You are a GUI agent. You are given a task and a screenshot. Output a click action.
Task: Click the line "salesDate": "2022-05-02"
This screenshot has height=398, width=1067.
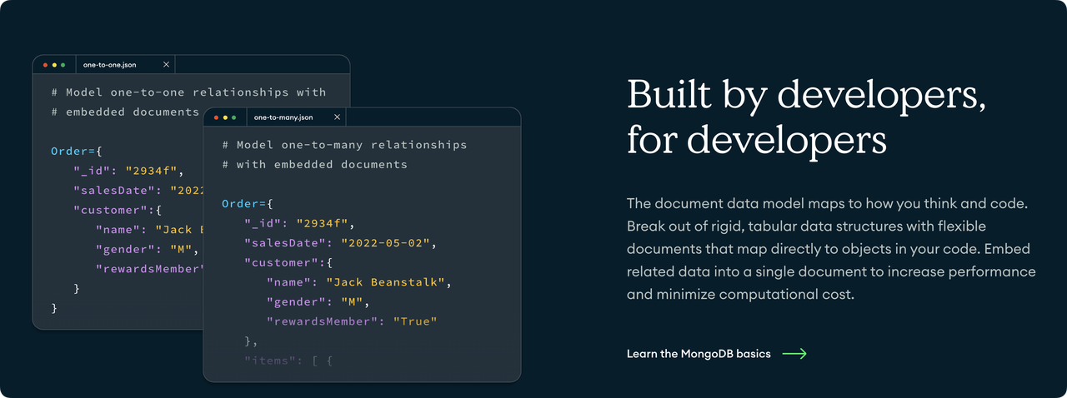pyautogui.click(x=340, y=243)
